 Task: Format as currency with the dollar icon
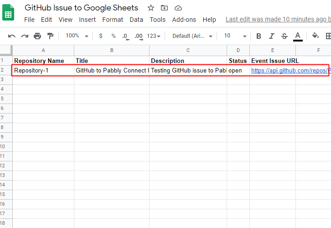(x=101, y=36)
